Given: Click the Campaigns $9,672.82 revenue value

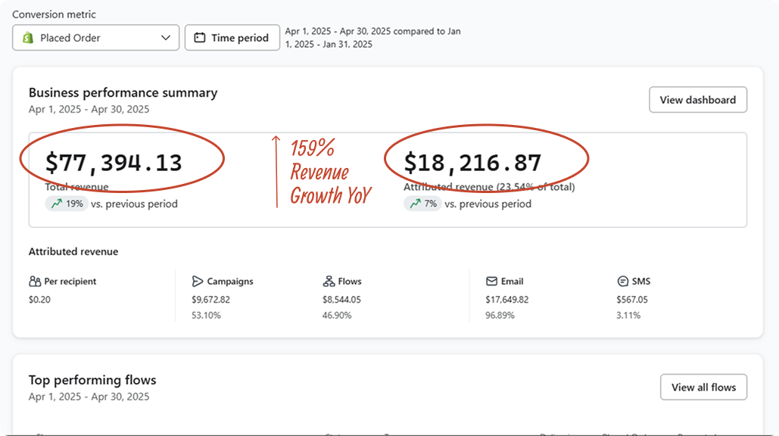Looking at the screenshot, I should click(x=210, y=299).
